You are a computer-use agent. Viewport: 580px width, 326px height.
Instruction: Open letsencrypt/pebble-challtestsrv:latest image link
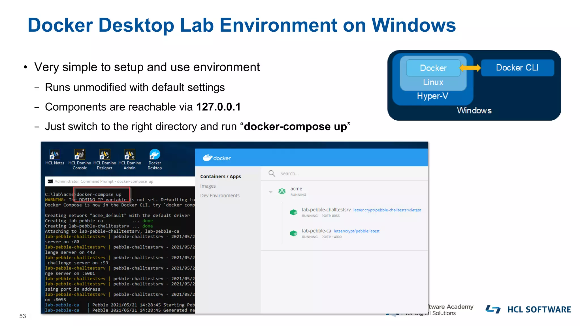387,210
